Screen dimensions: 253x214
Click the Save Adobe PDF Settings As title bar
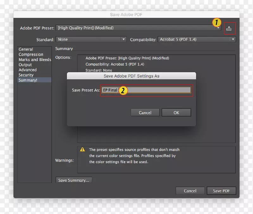(131, 76)
